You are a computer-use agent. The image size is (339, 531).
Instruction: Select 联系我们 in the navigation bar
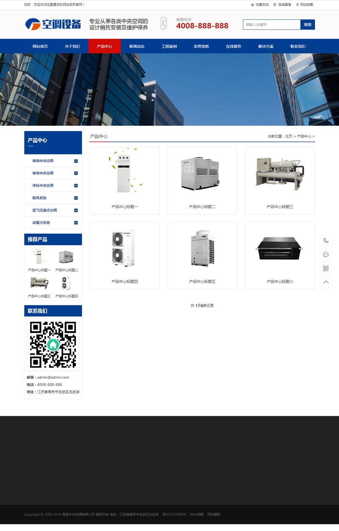point(298,47)
